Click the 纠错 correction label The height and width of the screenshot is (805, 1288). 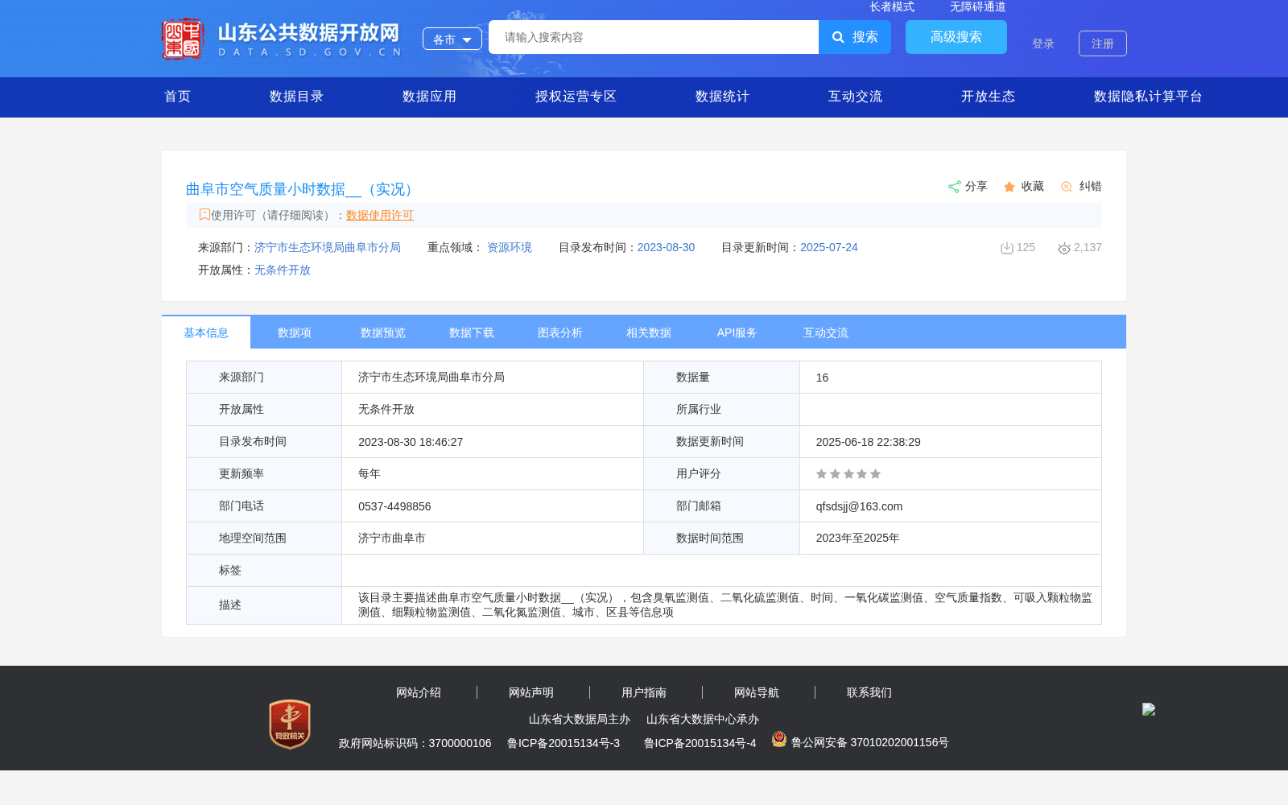(1091, 186)
